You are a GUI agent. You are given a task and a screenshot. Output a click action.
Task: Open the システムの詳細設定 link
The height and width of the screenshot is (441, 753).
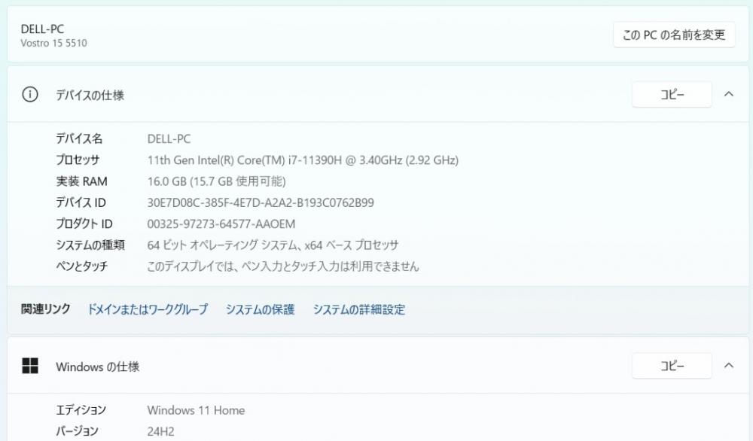359,309
